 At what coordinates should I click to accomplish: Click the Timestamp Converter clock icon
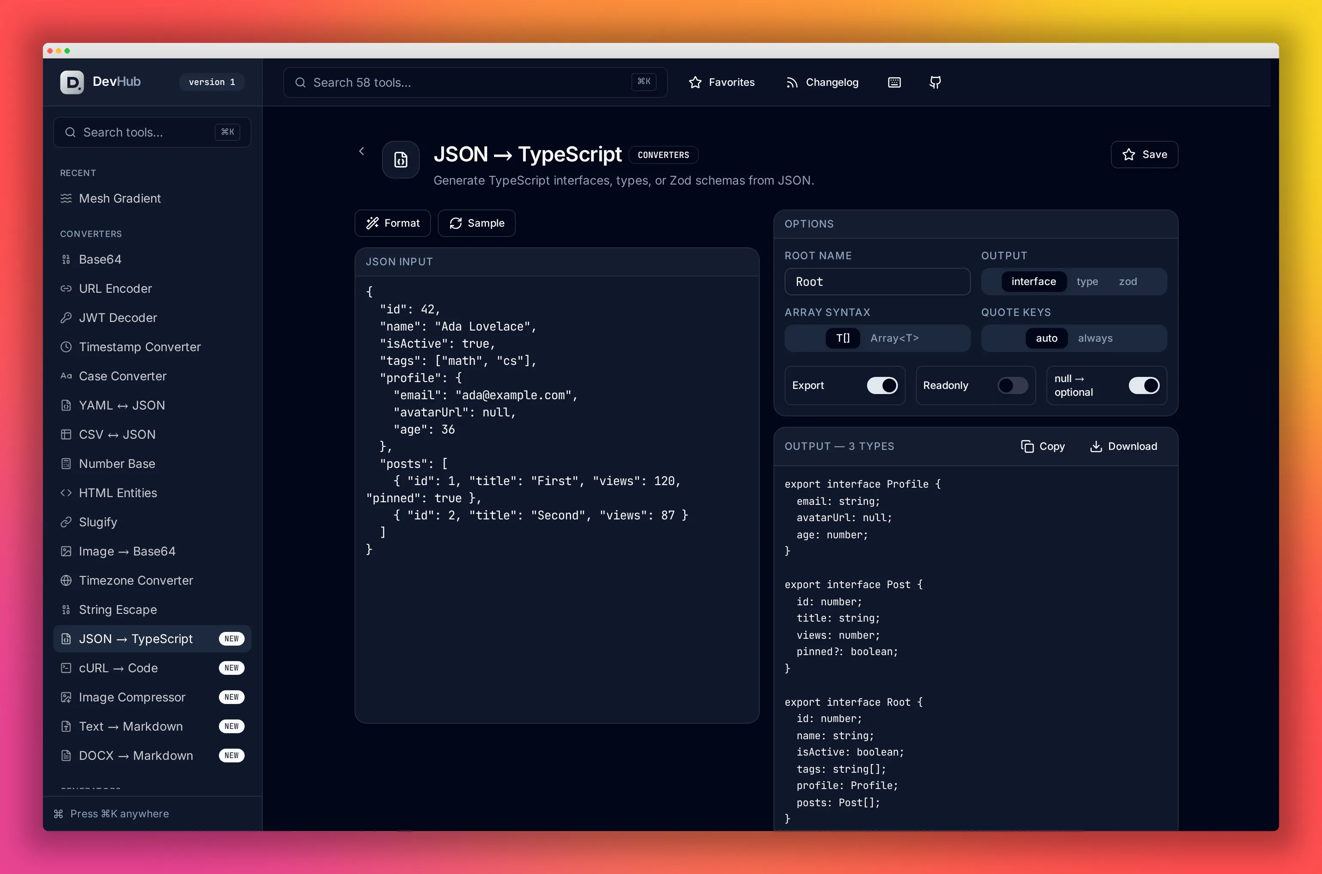pyautogui.click(x=66, y=347)
